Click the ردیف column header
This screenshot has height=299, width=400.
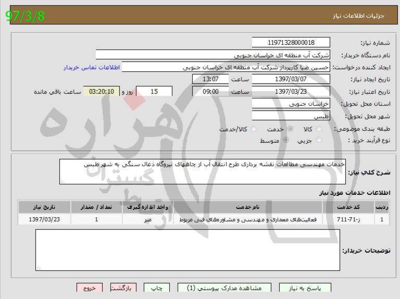[382, 207]
